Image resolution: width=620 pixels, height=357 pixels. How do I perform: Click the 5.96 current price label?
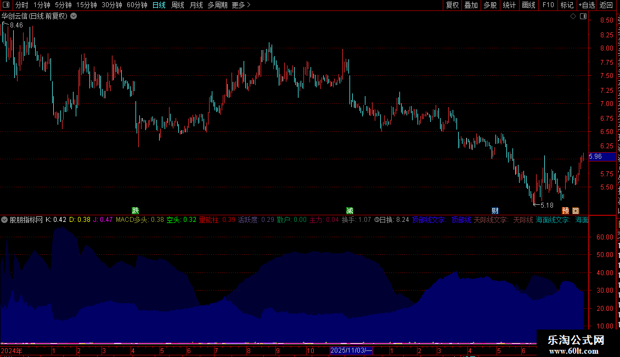click(x=602, y=157)
